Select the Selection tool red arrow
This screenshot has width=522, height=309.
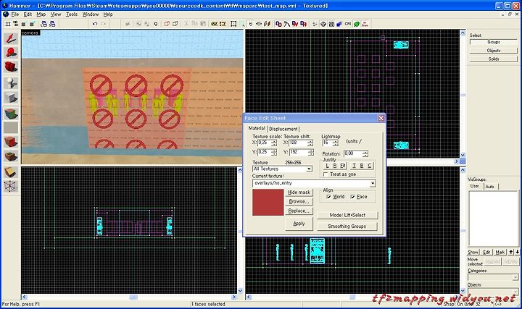[11, 38]
